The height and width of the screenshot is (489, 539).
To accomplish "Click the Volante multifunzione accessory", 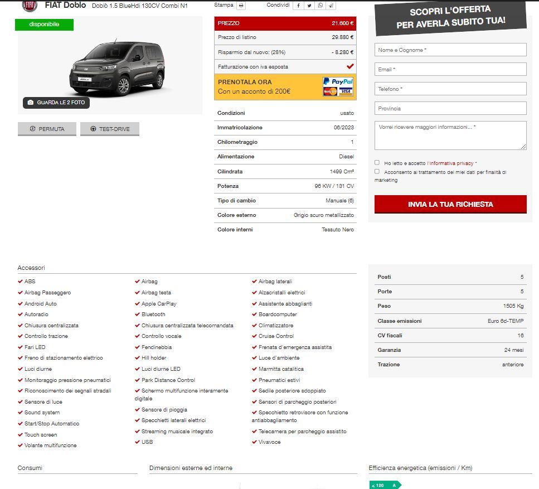I will coord(50,446).
